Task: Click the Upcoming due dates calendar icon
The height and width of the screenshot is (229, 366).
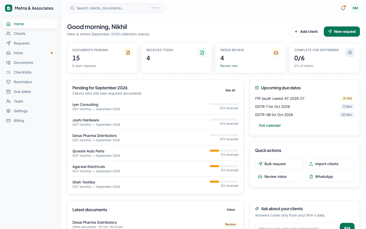Action: click(257, 88)
